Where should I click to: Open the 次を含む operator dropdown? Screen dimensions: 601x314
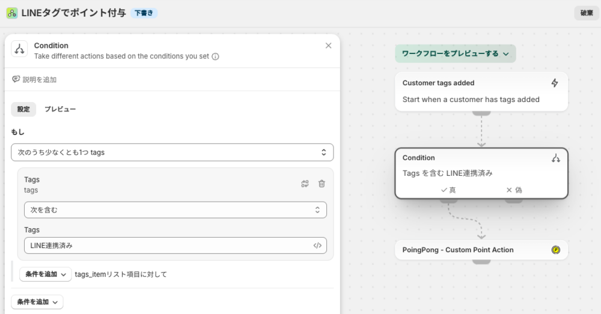(175, 210)
